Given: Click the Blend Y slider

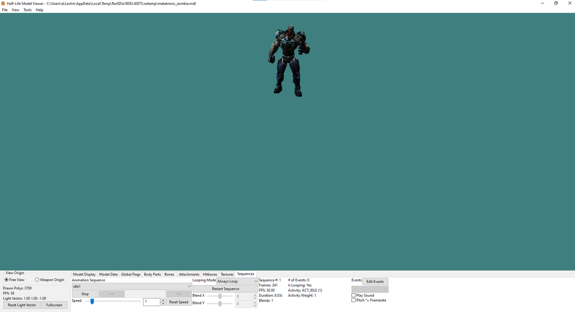Looking at the screenshot, I should pos(220,304).
